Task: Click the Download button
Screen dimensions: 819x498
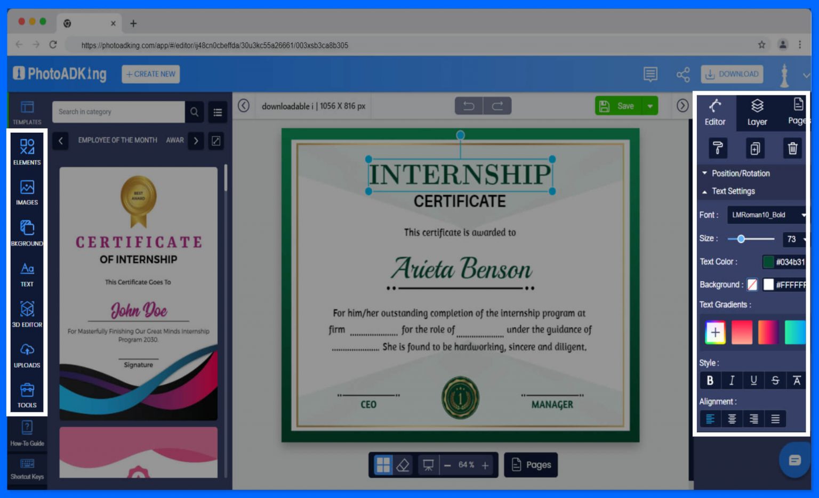Action: click(732, 74)
